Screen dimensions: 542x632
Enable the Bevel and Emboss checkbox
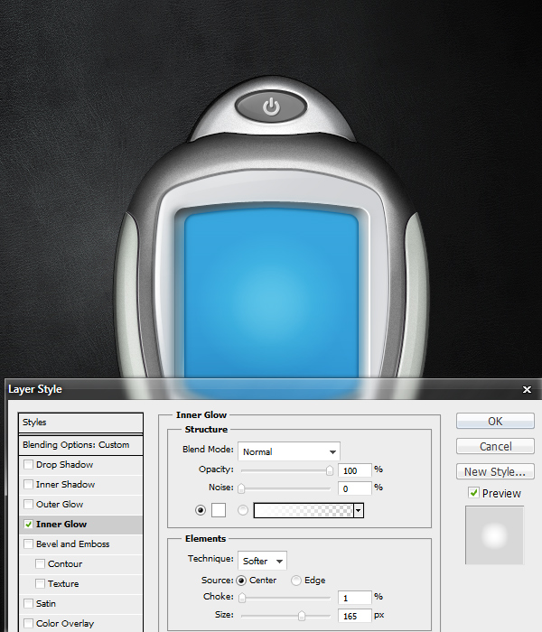pos(28,544)
